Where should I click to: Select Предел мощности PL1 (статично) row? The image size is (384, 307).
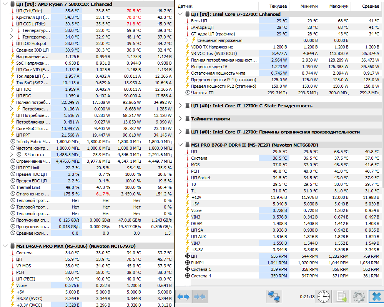click(x=283, y=80)
